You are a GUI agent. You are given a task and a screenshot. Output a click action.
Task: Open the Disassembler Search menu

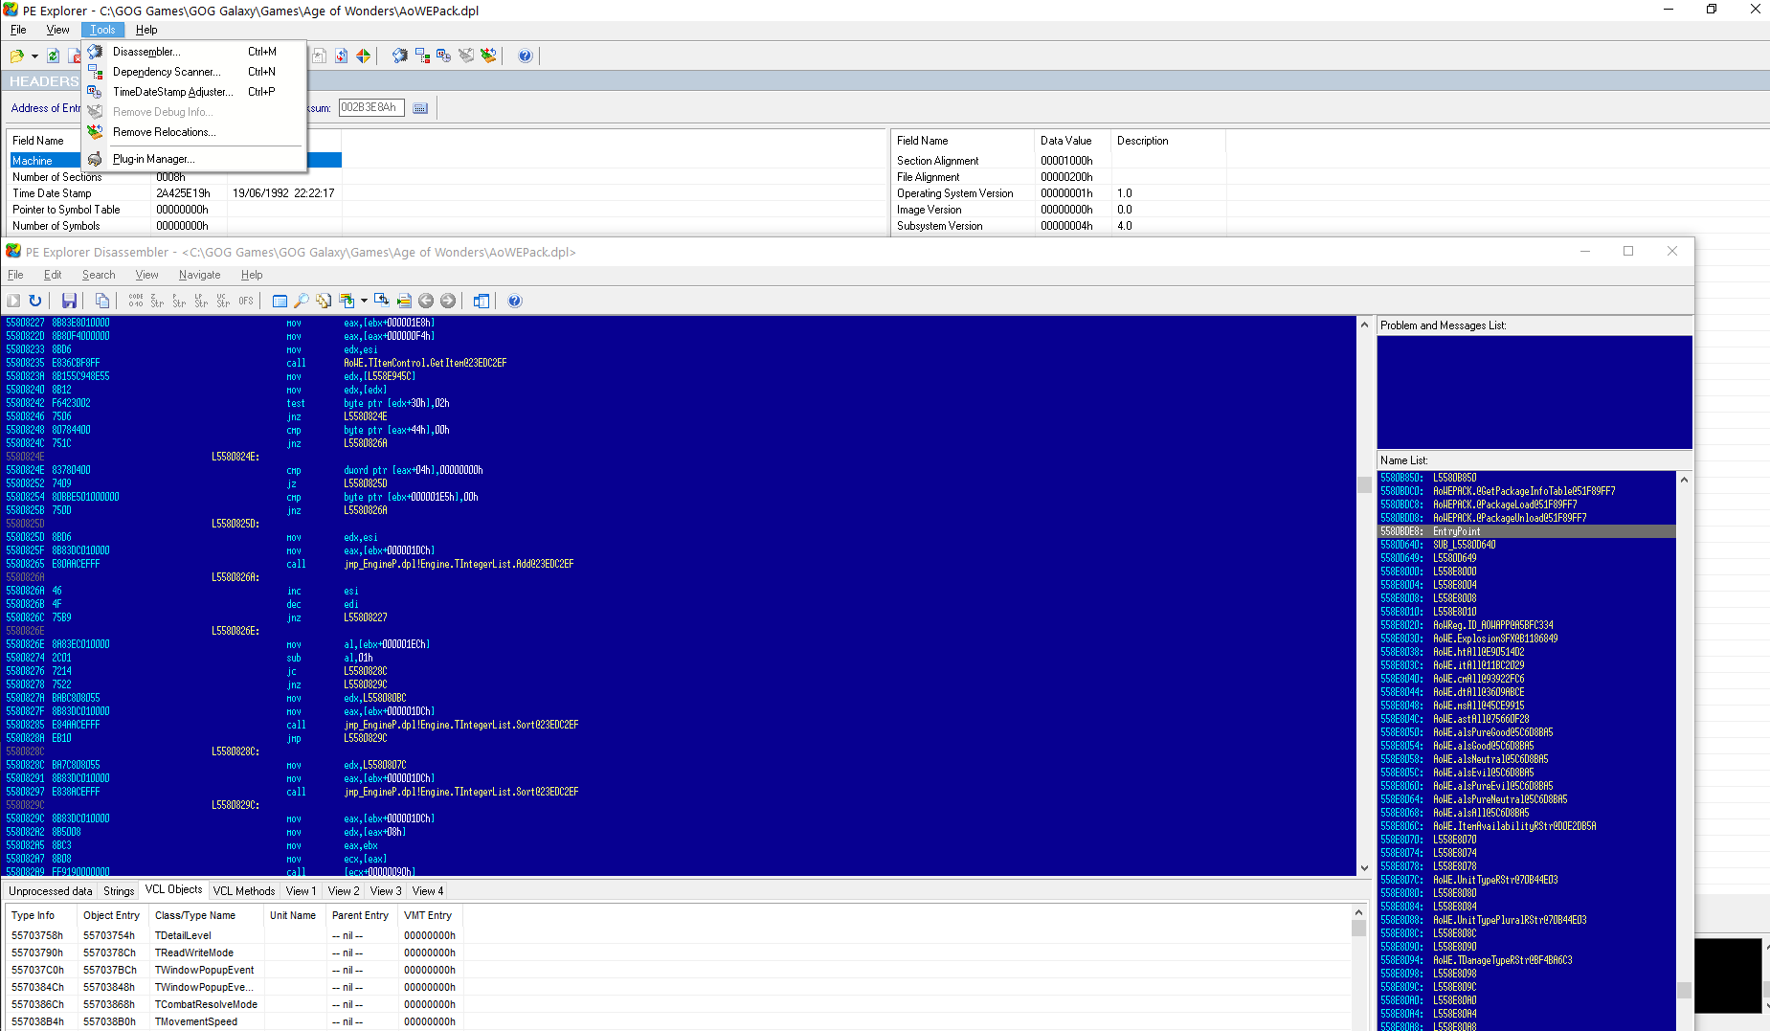click(x=99, y=275)
